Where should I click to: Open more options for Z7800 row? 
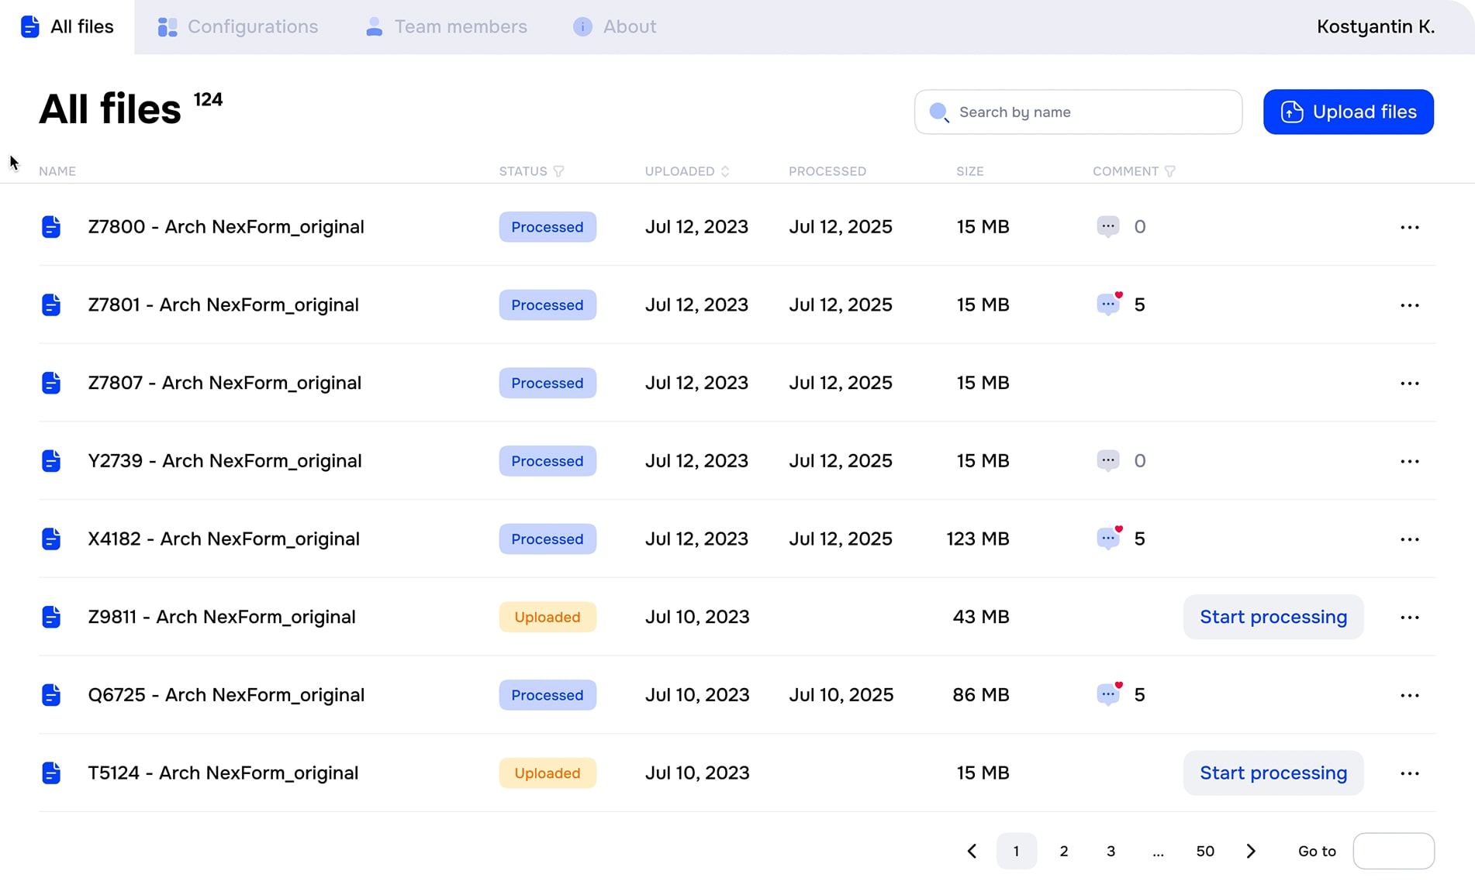click(x=1409, y=227)
